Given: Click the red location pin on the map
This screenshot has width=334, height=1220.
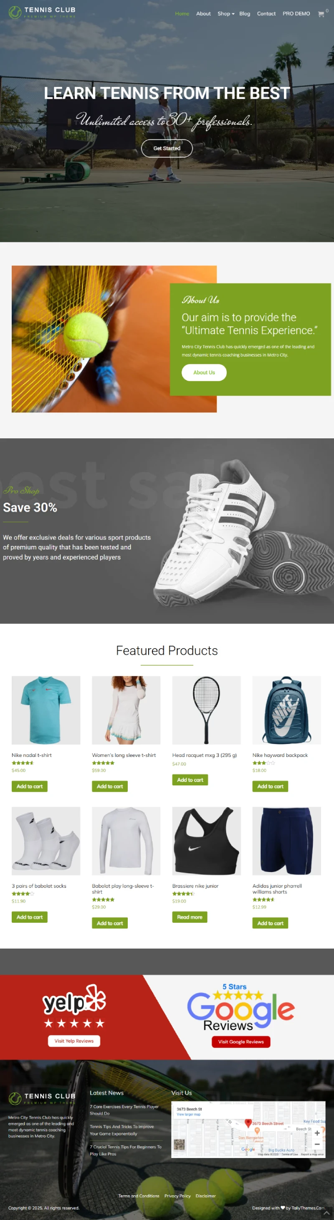Looking at the screenshot, I should click(x=248, y=1123).
